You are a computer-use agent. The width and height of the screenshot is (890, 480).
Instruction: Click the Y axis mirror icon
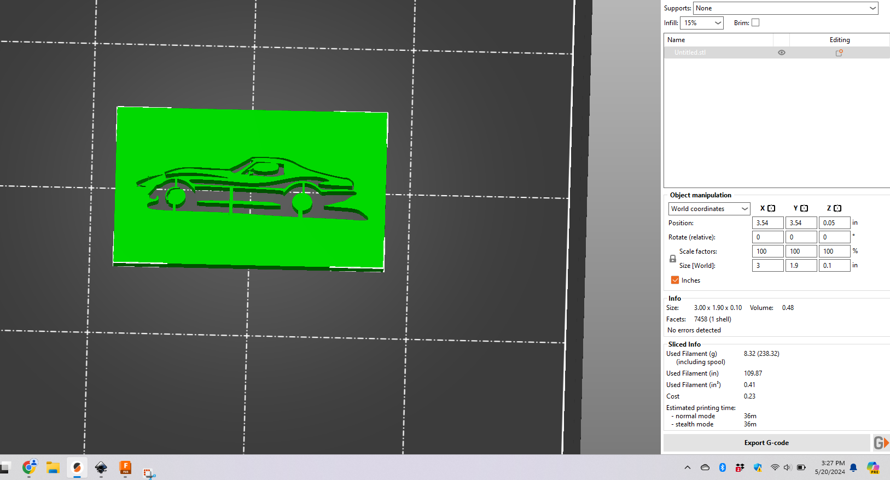coord(804,208)
